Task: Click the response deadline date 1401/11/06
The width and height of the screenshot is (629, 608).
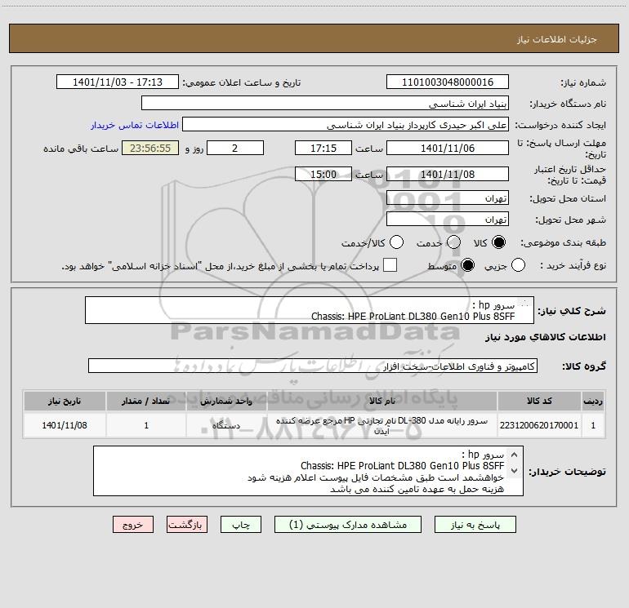Action: click(x=448, y=148)
